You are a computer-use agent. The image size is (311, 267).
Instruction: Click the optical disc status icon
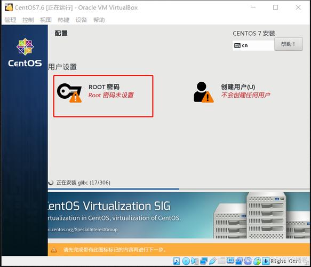point(186,261)
